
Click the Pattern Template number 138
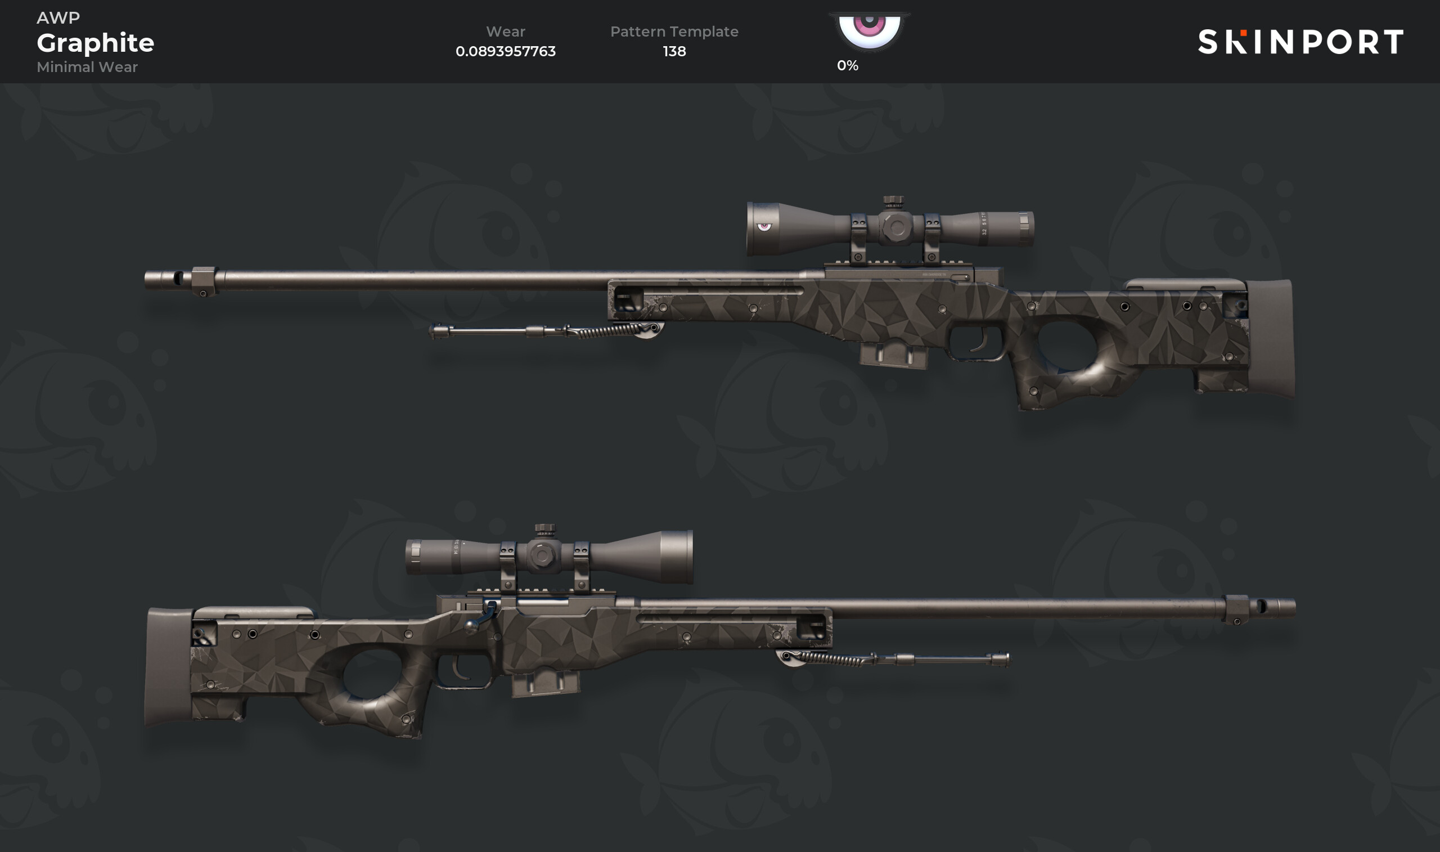click(x=674, y=51)
